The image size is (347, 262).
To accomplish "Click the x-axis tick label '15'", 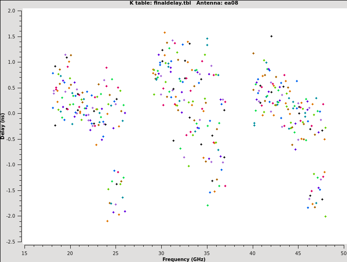I will click(x=24, y=253).
